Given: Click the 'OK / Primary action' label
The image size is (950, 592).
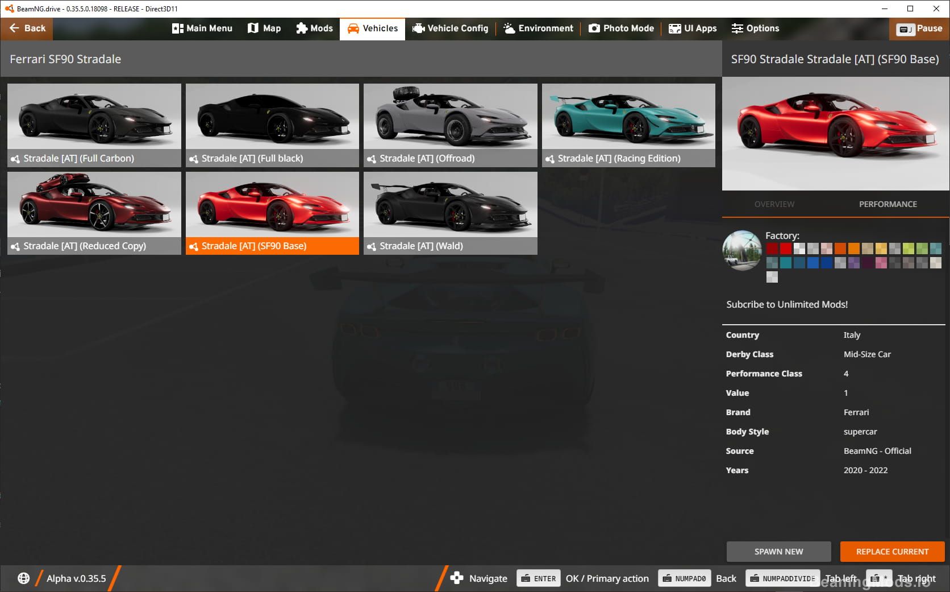Looking at the screenshot, I should click(607, 578).
